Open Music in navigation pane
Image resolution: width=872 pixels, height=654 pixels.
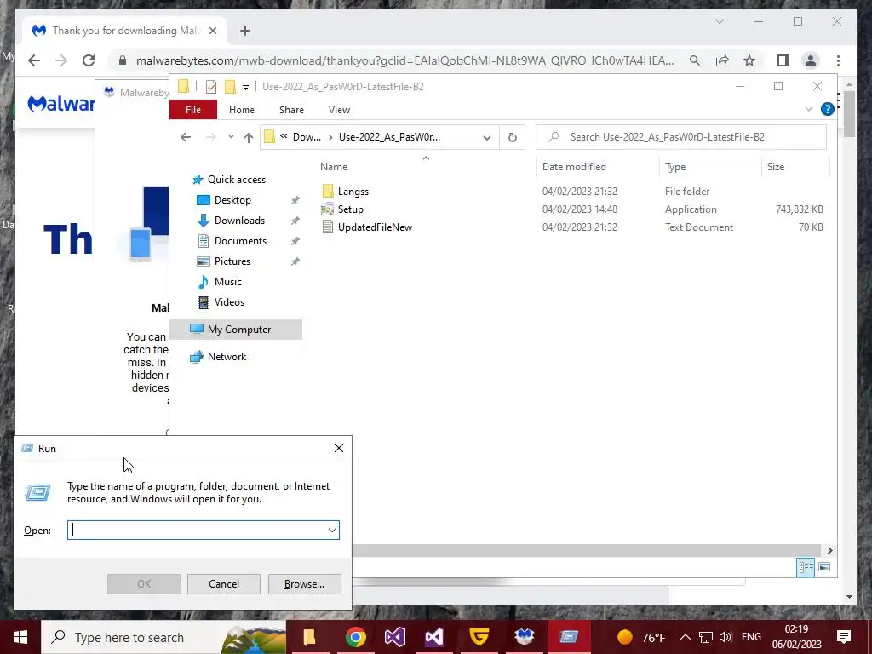pos(228,282)
